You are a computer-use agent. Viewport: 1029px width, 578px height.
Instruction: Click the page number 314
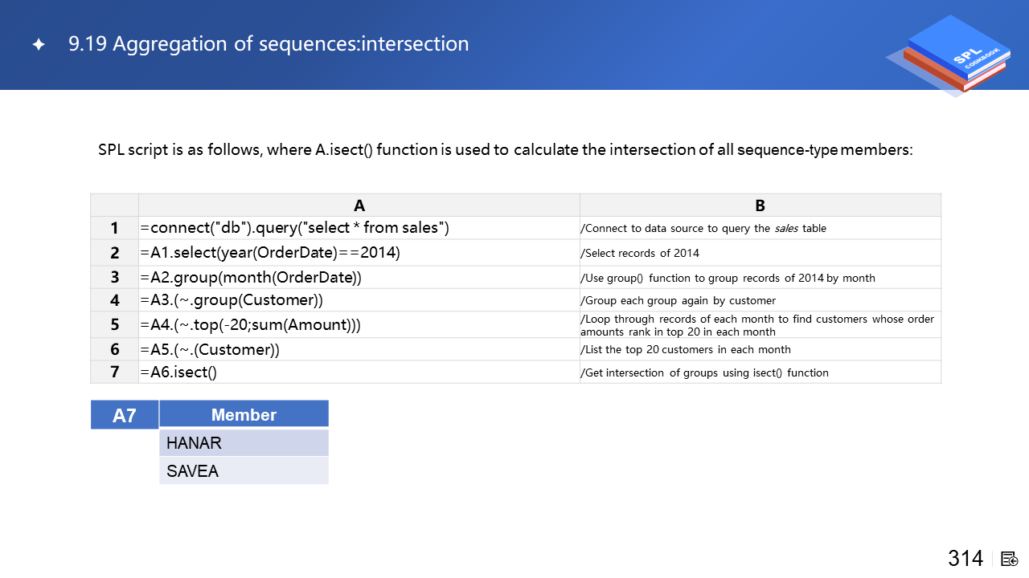[x=965, y=559]
